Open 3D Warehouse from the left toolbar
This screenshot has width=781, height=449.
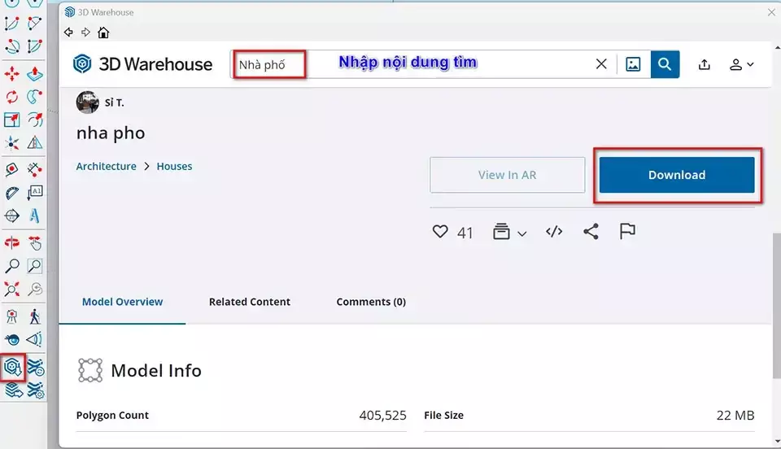click(12, 368)
